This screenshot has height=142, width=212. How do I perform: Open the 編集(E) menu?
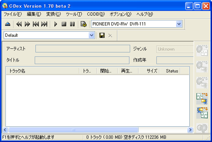click(34, 14)
